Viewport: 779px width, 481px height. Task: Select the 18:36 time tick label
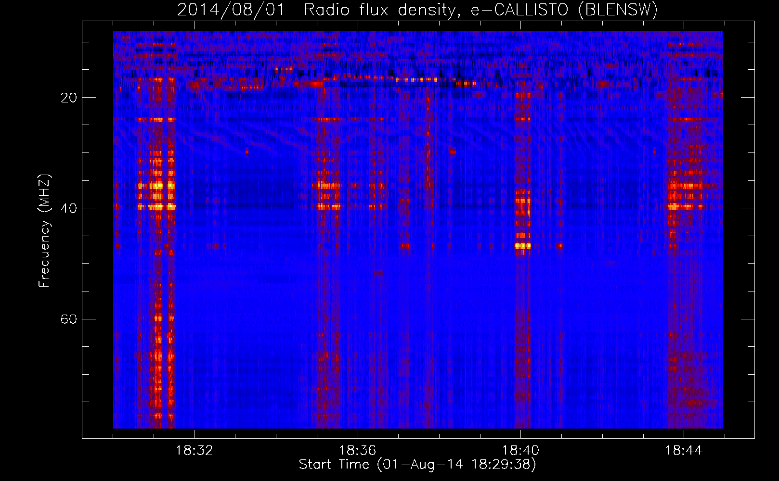click(x=357, y=451)
